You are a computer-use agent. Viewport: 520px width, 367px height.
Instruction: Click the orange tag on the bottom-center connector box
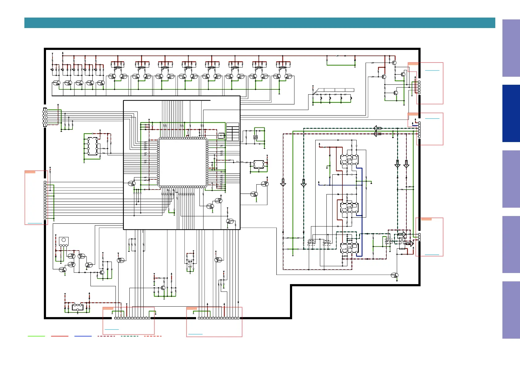tap(192, 308)
